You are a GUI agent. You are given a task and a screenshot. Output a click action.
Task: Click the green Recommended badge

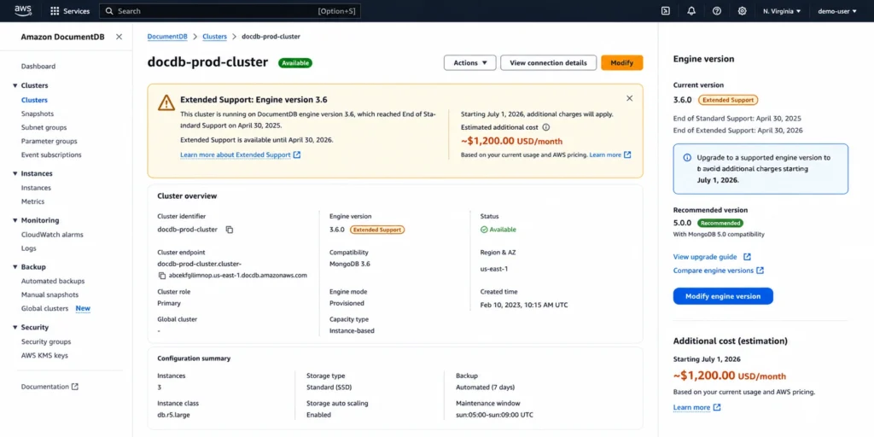(x=720, y=223)
